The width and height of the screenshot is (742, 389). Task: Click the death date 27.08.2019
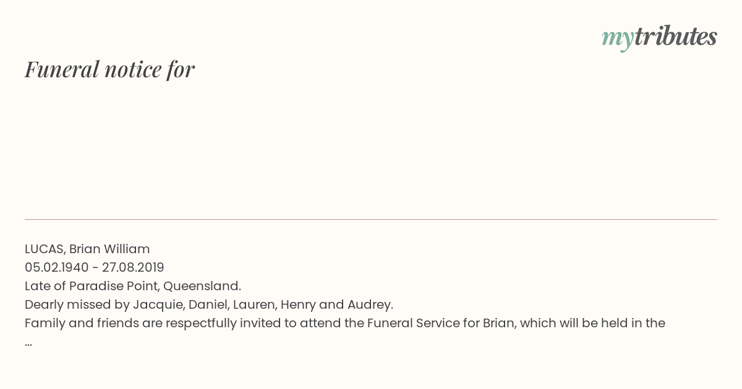(133, 267)
